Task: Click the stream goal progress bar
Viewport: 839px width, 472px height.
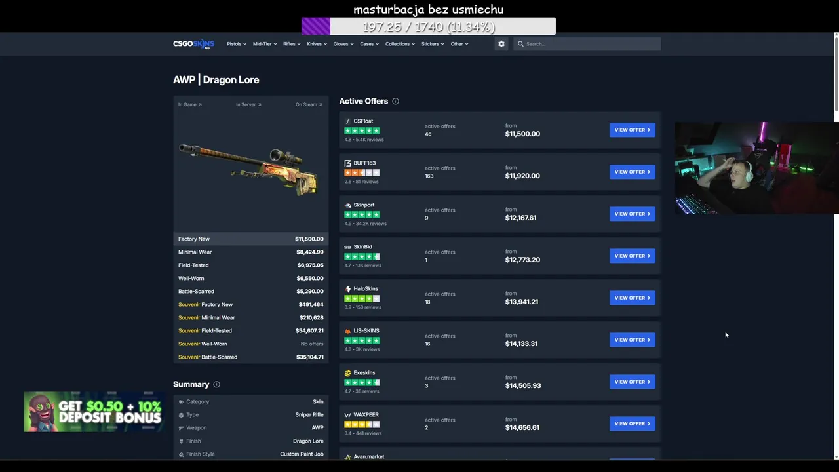Action: pos(429,26)
